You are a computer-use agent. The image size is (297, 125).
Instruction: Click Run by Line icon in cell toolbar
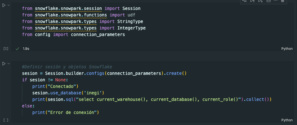[x=245, y=1]
